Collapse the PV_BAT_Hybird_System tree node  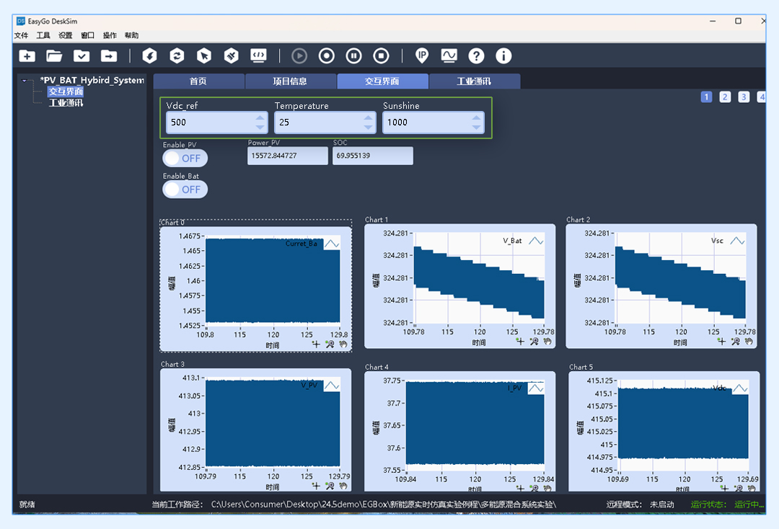pyautogui.click(x=25, y=81)
